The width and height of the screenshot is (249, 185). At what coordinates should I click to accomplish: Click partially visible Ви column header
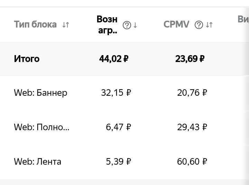[243, 19]
